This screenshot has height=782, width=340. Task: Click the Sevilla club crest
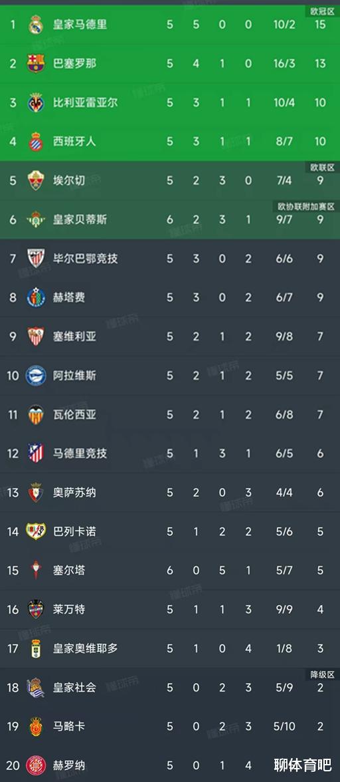36,336
